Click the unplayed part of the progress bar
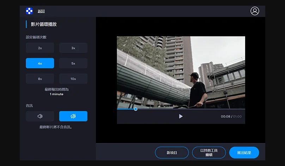Screen dimensions: 285x166 [190, 109]
